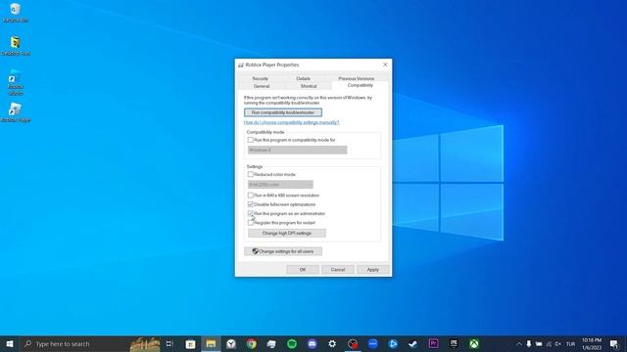Launch Adobe Premiere Pro from taskbar

[x=433, y=343]
